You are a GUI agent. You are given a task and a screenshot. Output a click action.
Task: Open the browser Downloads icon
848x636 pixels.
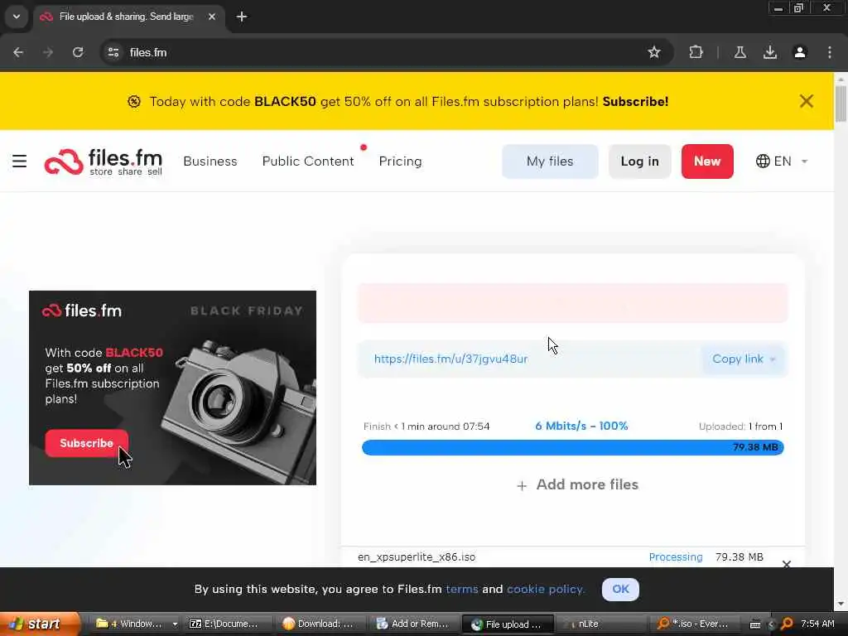[x=770, y=52]
